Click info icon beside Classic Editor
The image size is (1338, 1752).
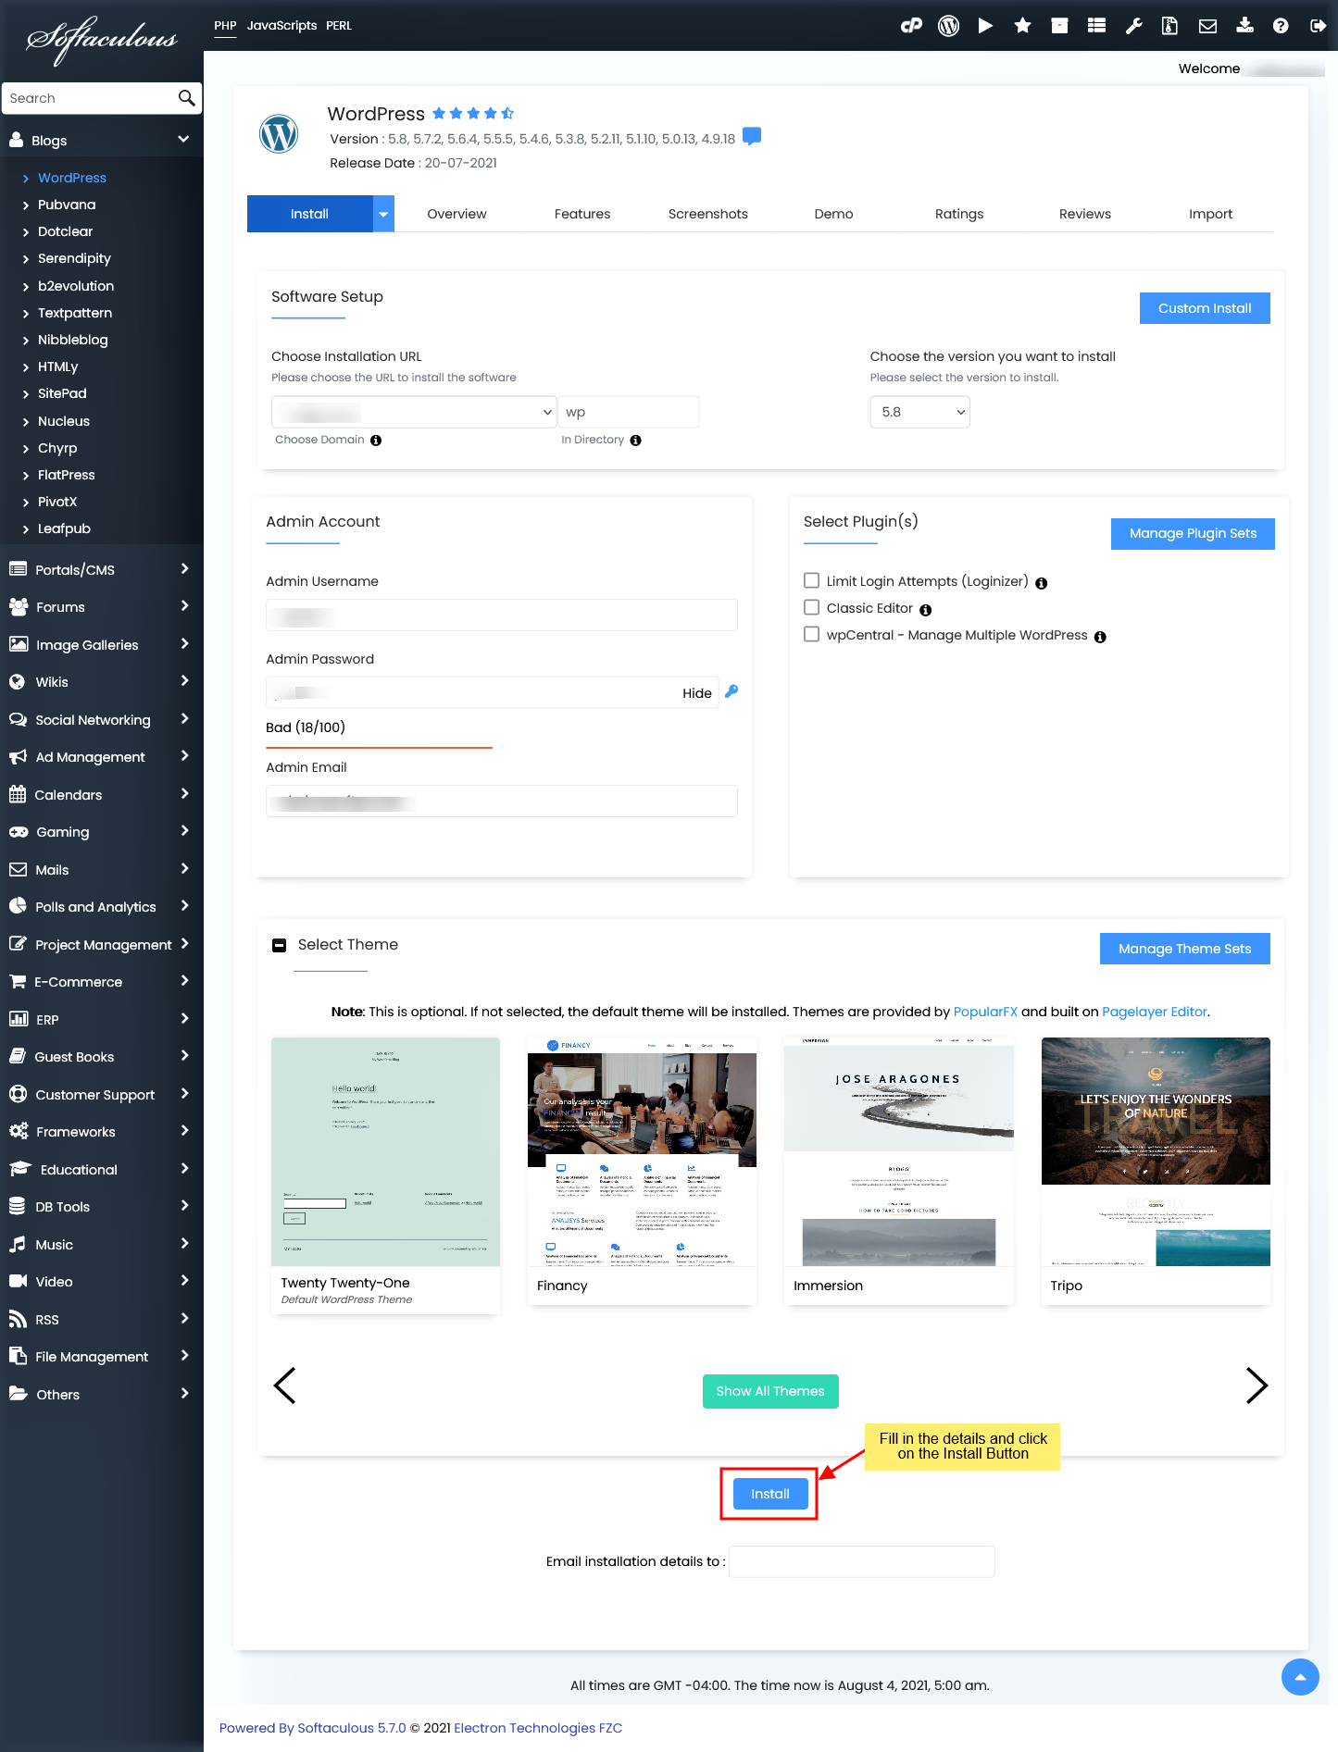pos(925,610)
